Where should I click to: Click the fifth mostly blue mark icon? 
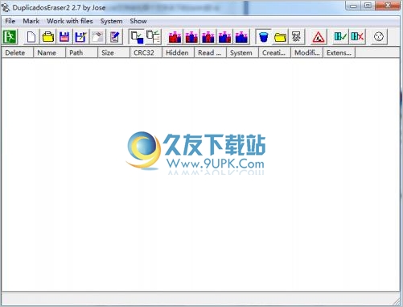pos(241,37)
